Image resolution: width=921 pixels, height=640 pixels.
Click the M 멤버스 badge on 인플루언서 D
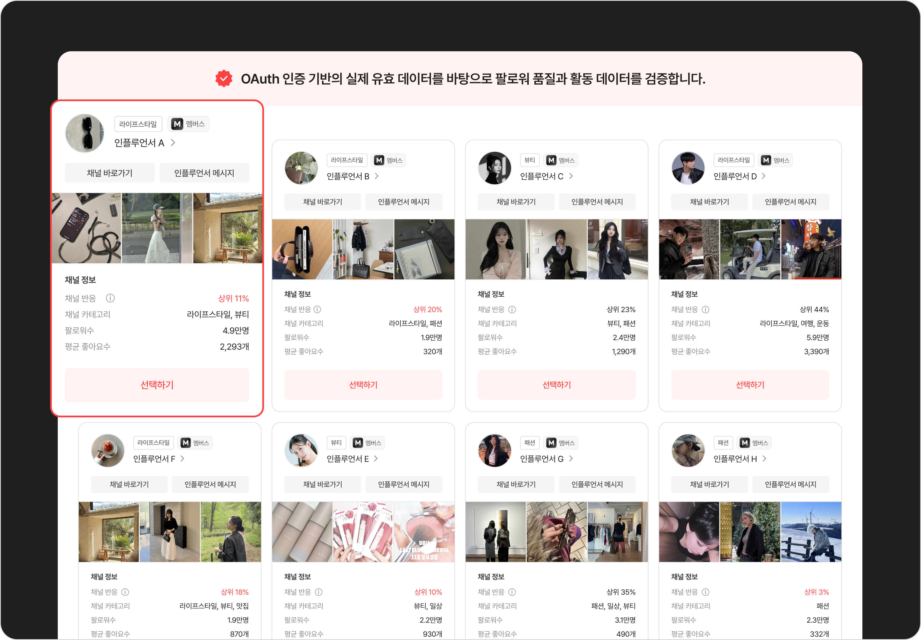coord(775,160)
